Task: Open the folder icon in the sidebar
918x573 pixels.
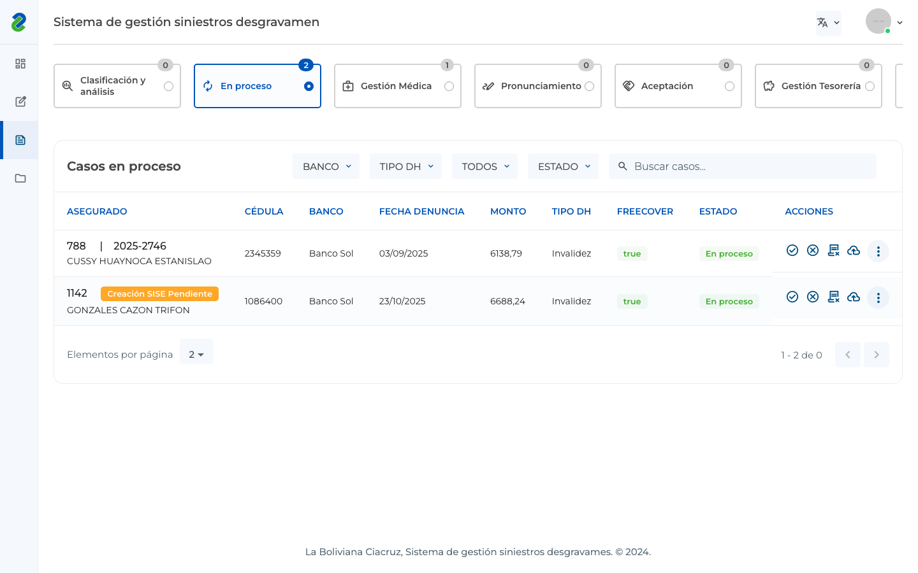Action: pos(20,178)
